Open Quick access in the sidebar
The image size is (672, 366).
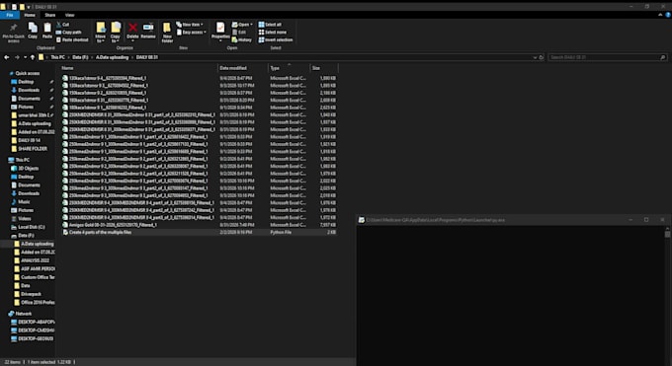(27, 73)
